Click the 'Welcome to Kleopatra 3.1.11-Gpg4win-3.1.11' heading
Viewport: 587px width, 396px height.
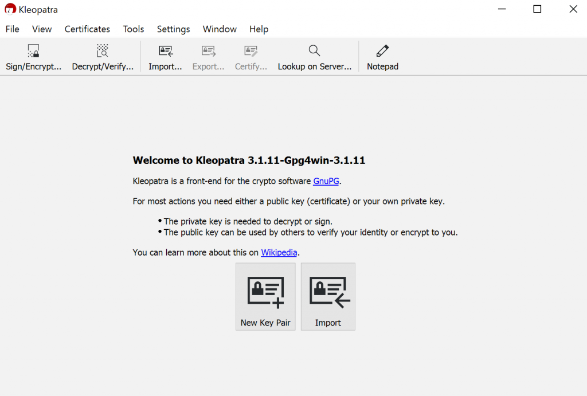coord(249,160)
